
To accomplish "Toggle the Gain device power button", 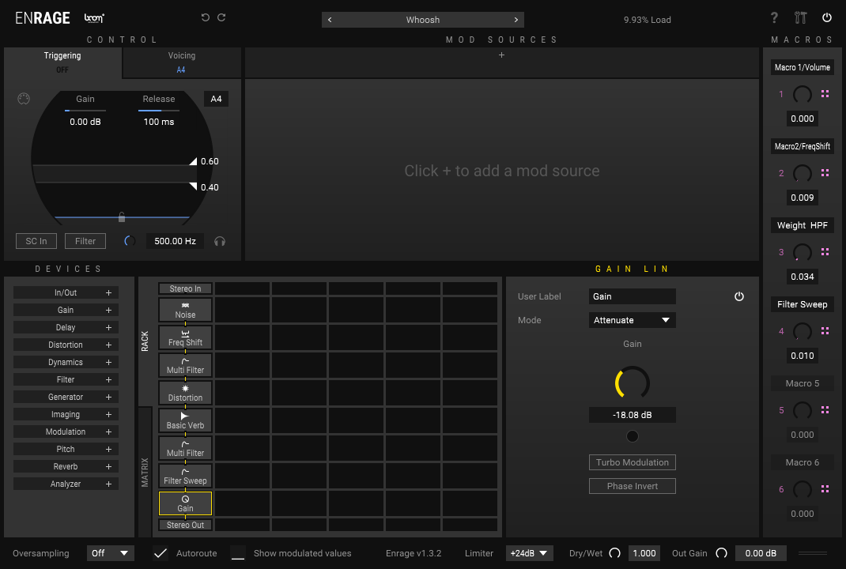I will pyautogui.click(x=739, y=296).
